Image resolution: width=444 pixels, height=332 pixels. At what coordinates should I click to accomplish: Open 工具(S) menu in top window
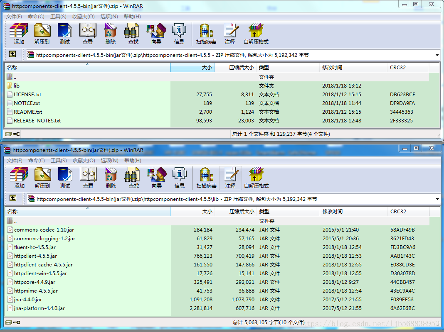pyautogui.click(x=58, y=16)
